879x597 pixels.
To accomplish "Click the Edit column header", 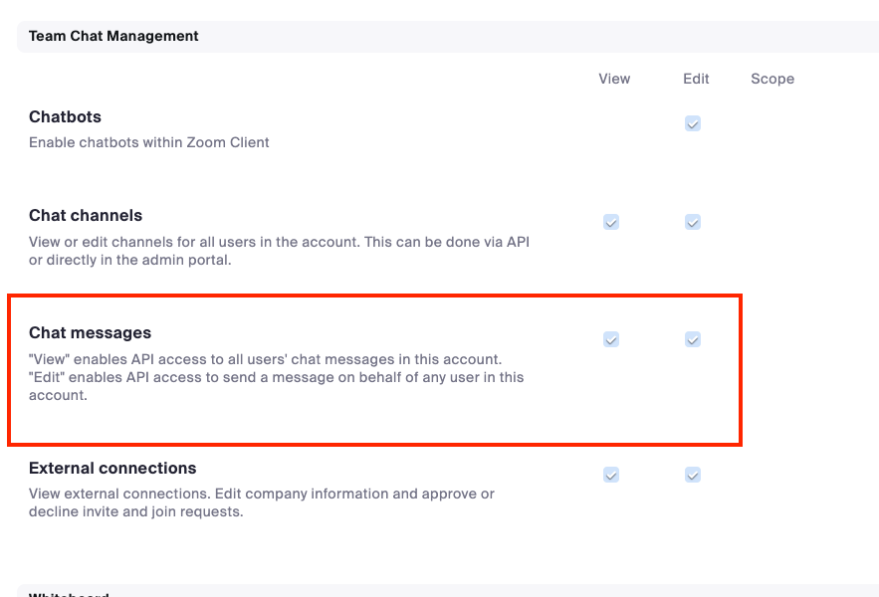I will coord(696,79).
